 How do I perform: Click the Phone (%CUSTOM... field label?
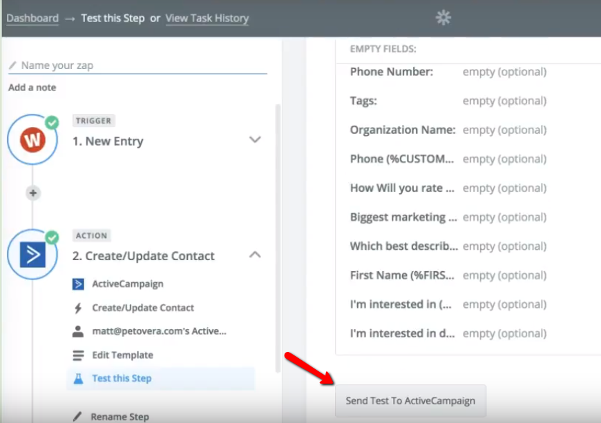click(401, 159)
